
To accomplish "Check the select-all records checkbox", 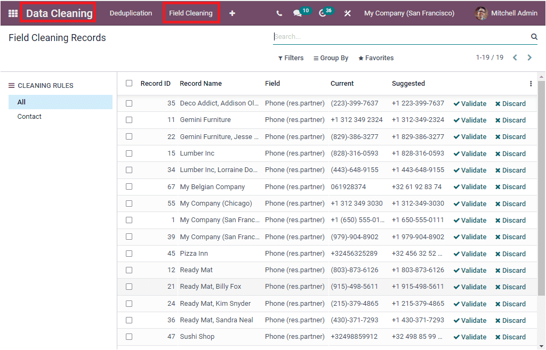I will coord(129,84).
